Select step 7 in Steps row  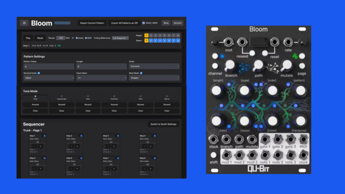tap(174, 41)
